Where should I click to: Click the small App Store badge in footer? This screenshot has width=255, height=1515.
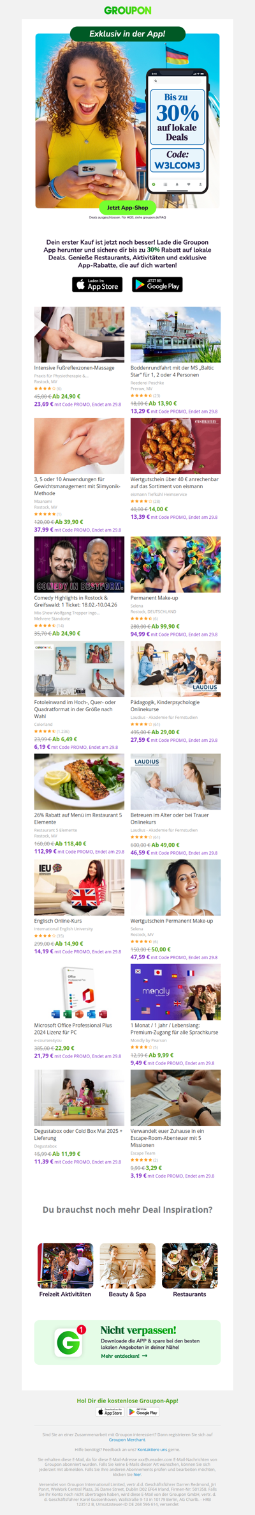pos(110,1412)
